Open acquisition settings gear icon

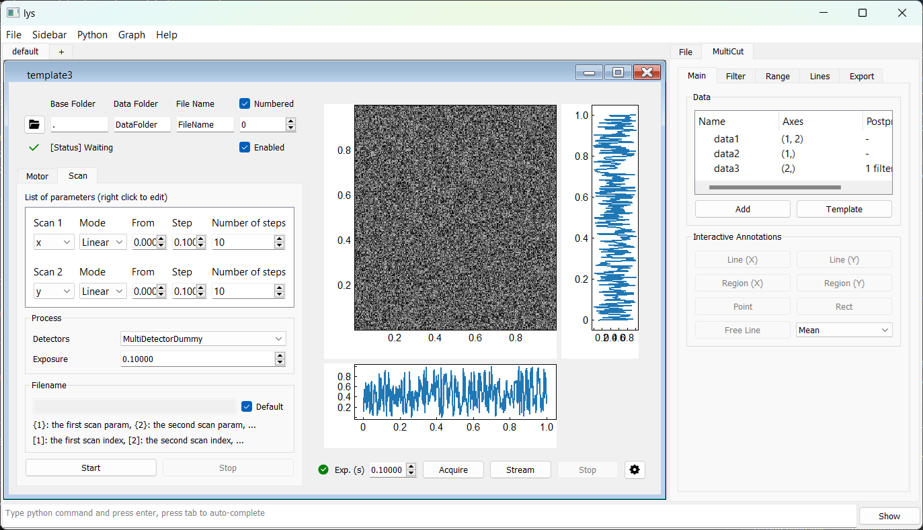[635, 470]
